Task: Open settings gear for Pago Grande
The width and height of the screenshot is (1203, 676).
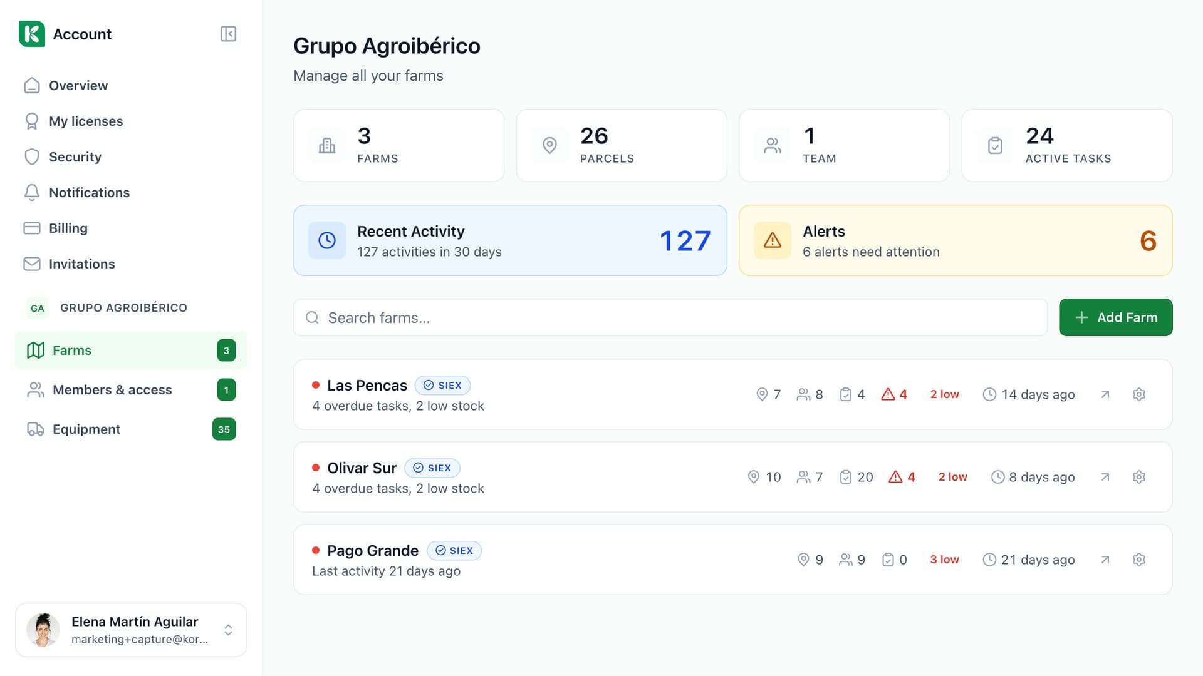Action: [1139, 560]
